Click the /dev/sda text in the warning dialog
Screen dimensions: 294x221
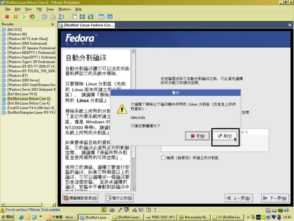138,117
